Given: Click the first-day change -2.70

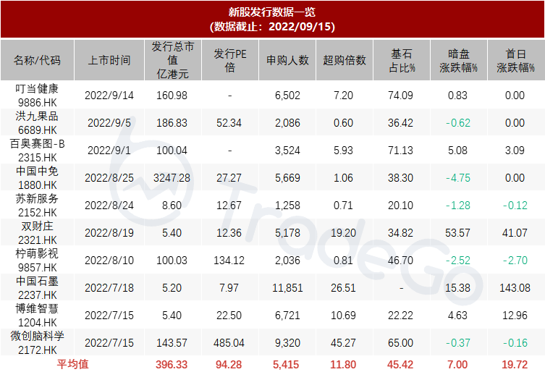Looking at the screenshot, I should (515, 260).
